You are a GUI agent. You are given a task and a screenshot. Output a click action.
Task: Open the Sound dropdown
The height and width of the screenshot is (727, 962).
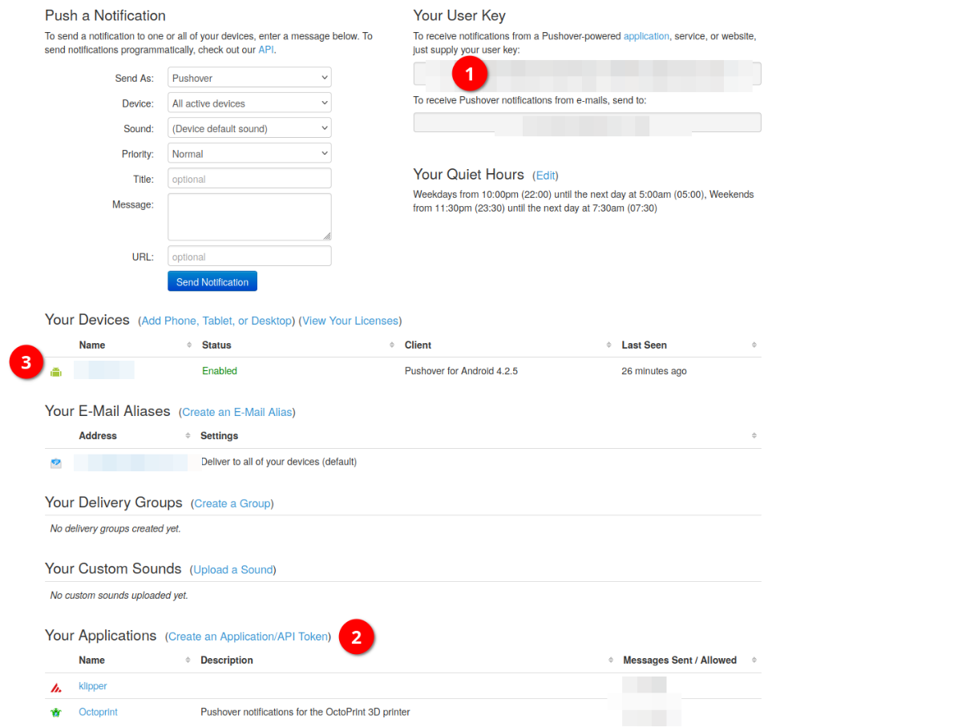(249, 128)
